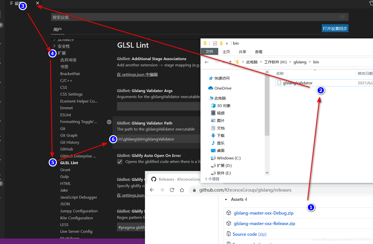Open Emmet extension settings
The width and height of the screenshot is (373, 244).
click(66, 108)
